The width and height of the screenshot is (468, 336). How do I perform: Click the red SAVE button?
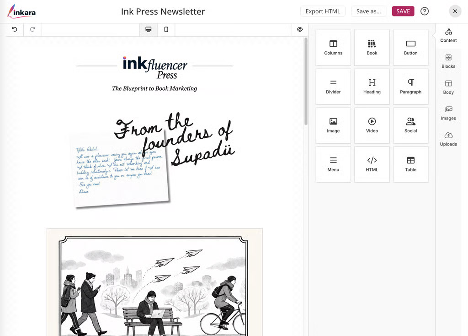pyautogui.click(x=403, y=11)
